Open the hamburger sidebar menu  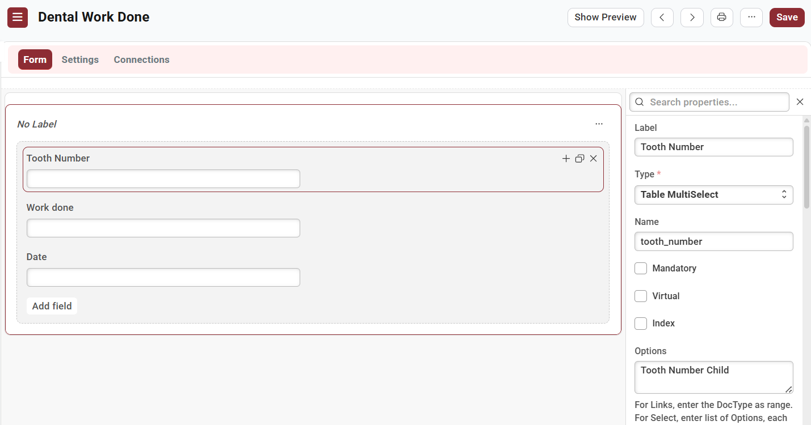18,17
